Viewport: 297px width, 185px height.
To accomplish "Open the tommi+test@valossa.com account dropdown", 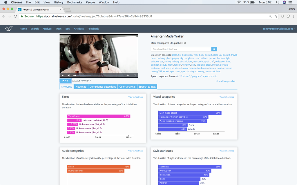I will [x=279, y=29].
